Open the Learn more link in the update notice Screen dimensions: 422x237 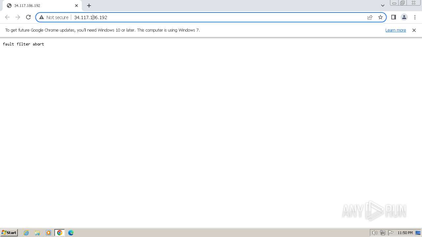pyautogui.click(x=396, y=30)
